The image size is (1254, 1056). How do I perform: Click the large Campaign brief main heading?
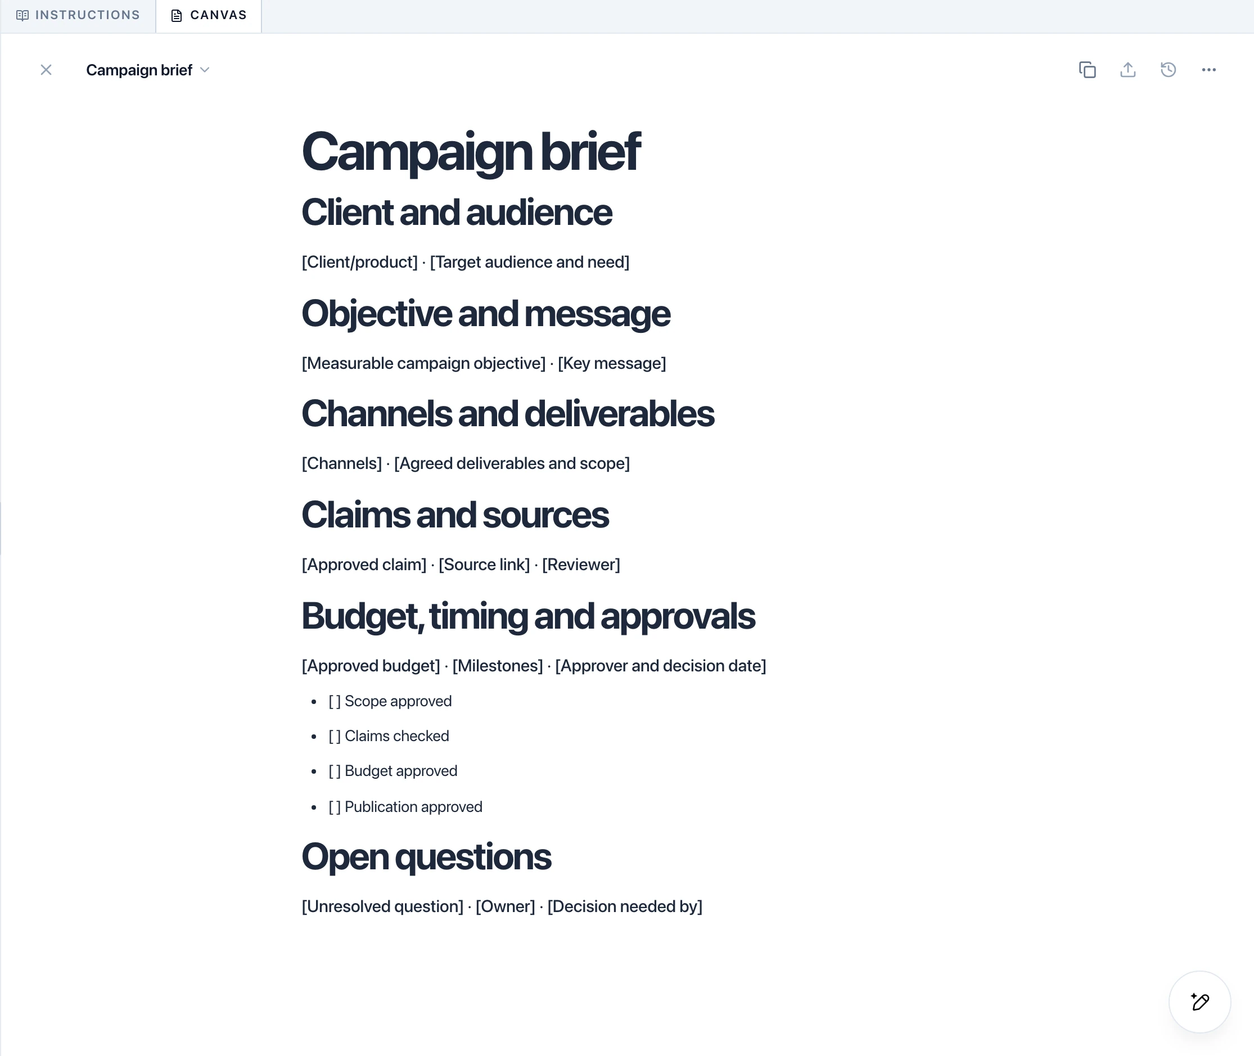click(x=471, y=152)
